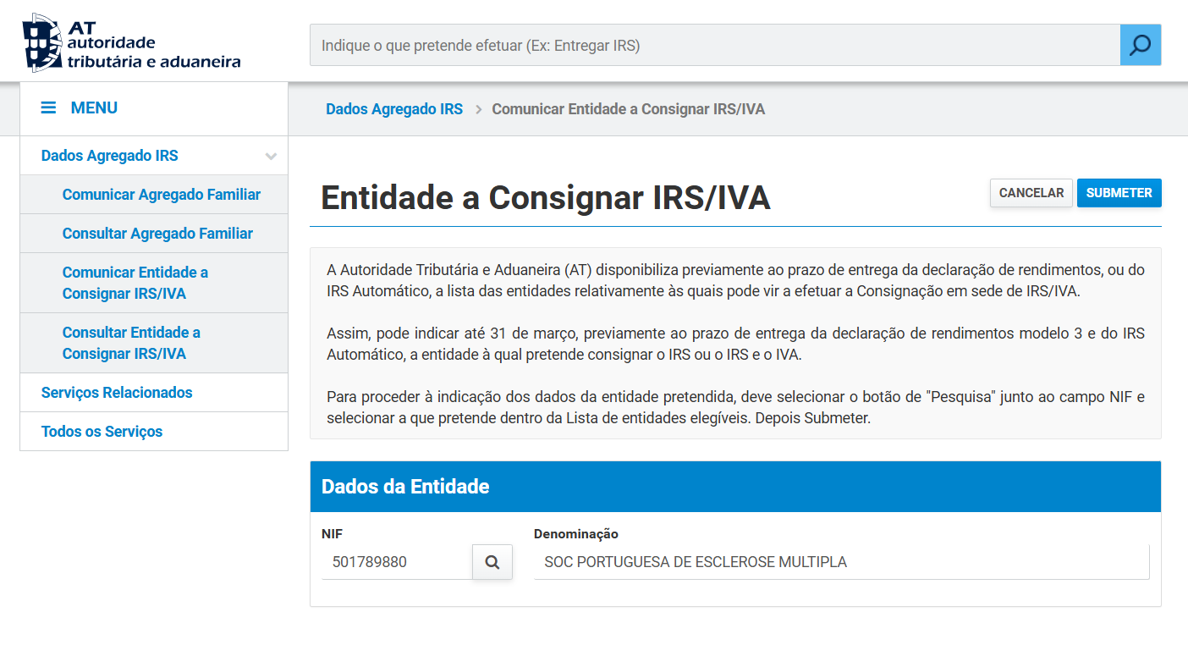Open Comunicar Agregado Familiar menu item
1188x656 pixels.
(x=154, y=195)
